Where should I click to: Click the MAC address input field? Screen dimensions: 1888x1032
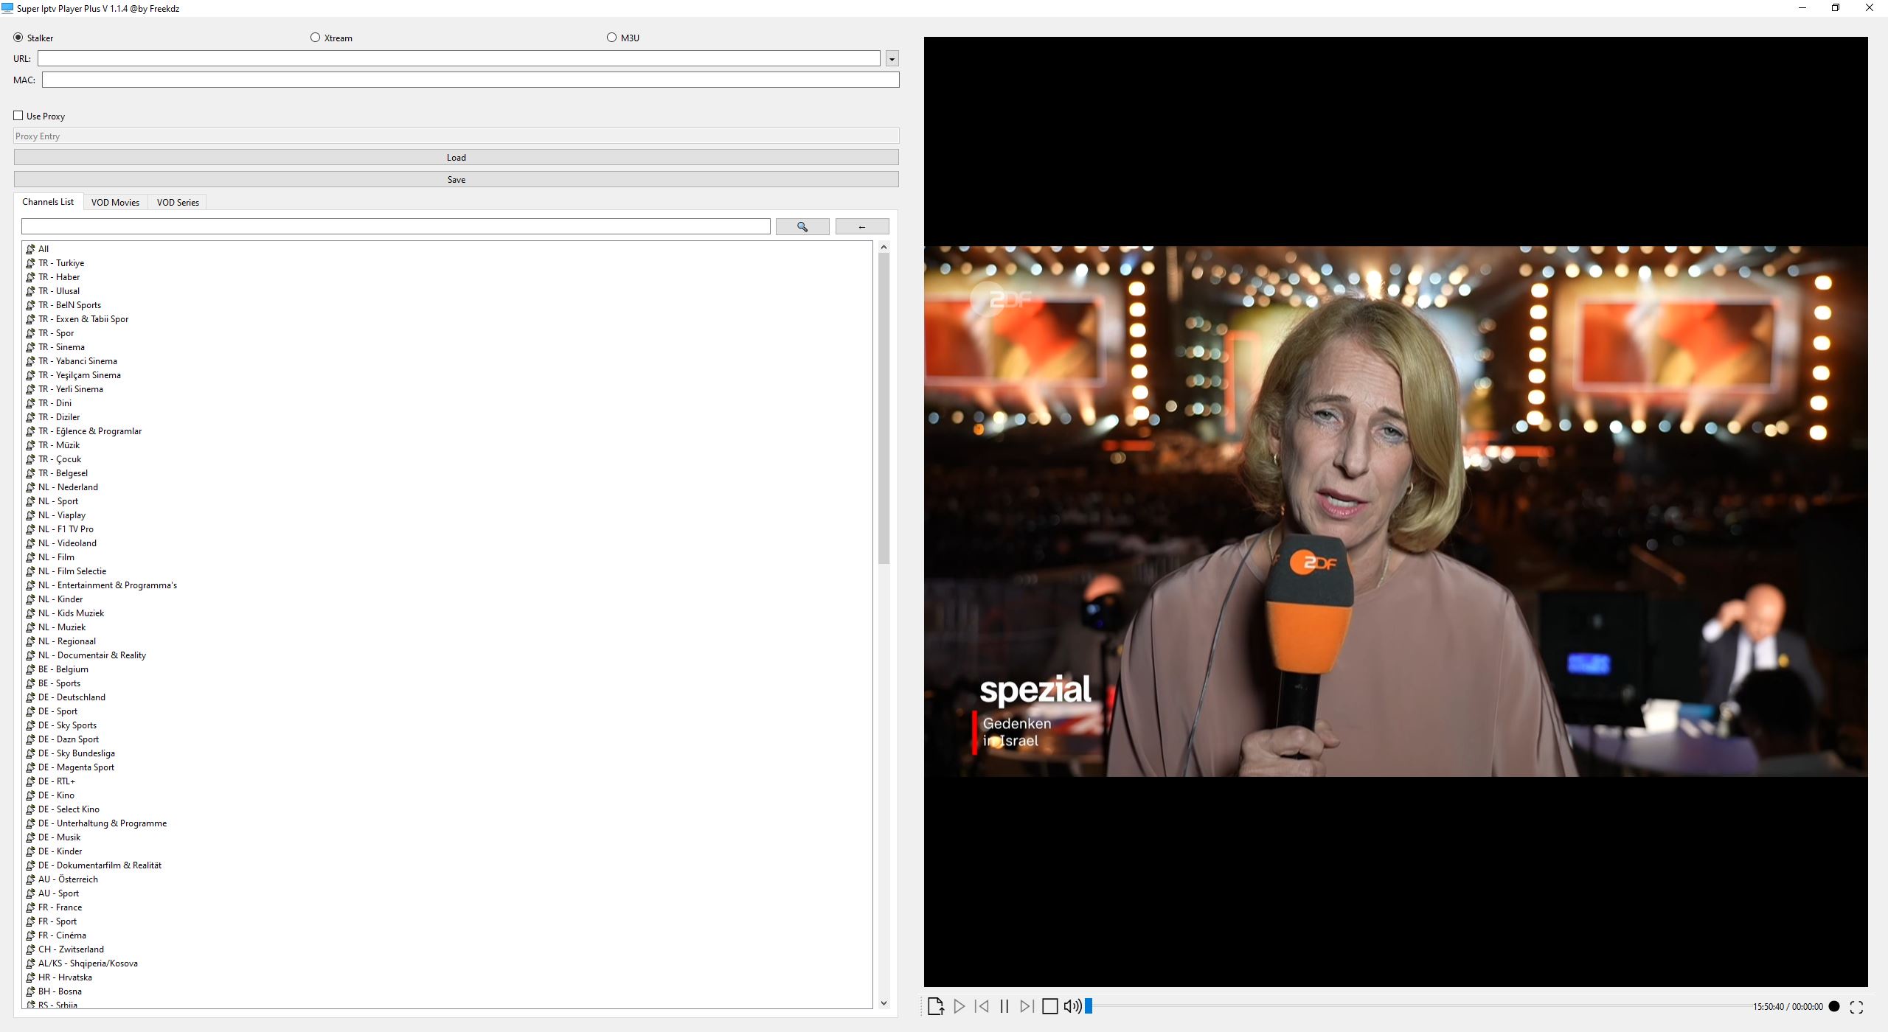(x=471, y=80)
